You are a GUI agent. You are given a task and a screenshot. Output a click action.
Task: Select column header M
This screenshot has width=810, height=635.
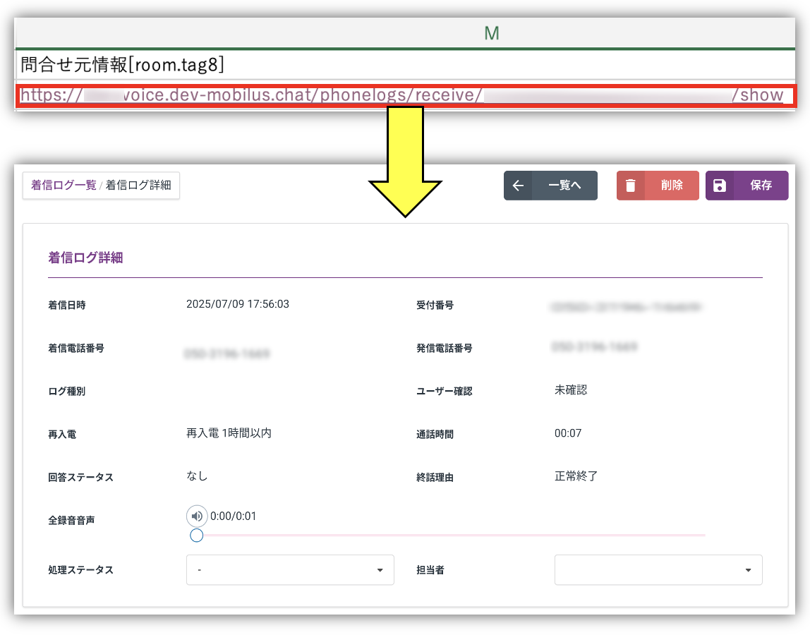492,32
